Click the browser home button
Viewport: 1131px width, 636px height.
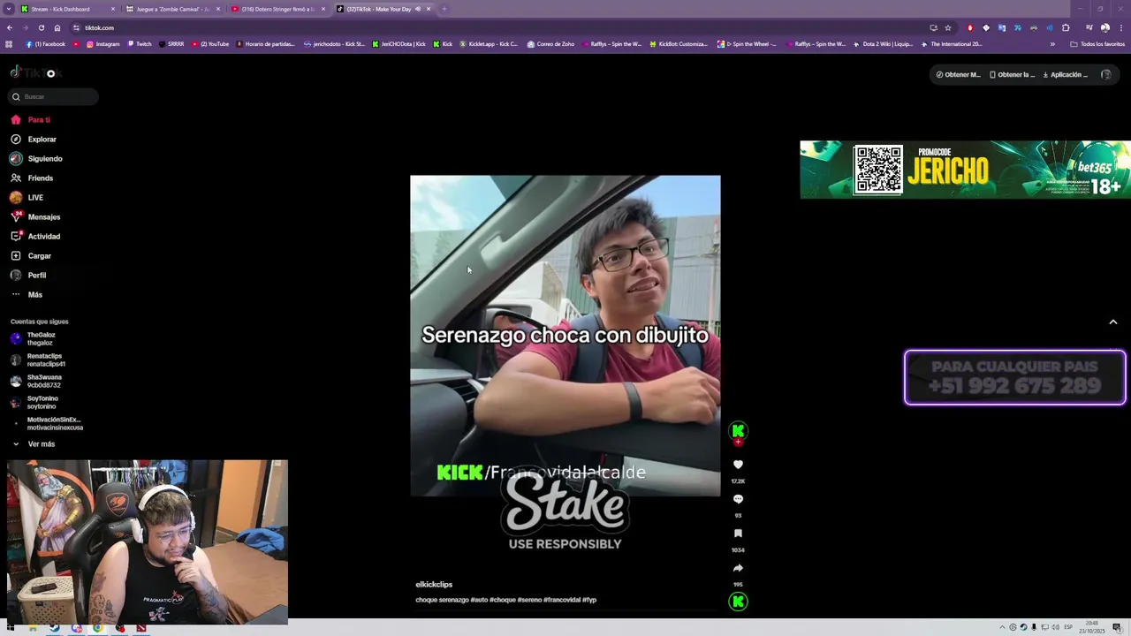click(57, 27)
